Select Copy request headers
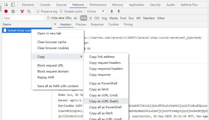Image resolution: width=209 pixels, height=120 pixels. pyautogui.click(x=106, y=62)
